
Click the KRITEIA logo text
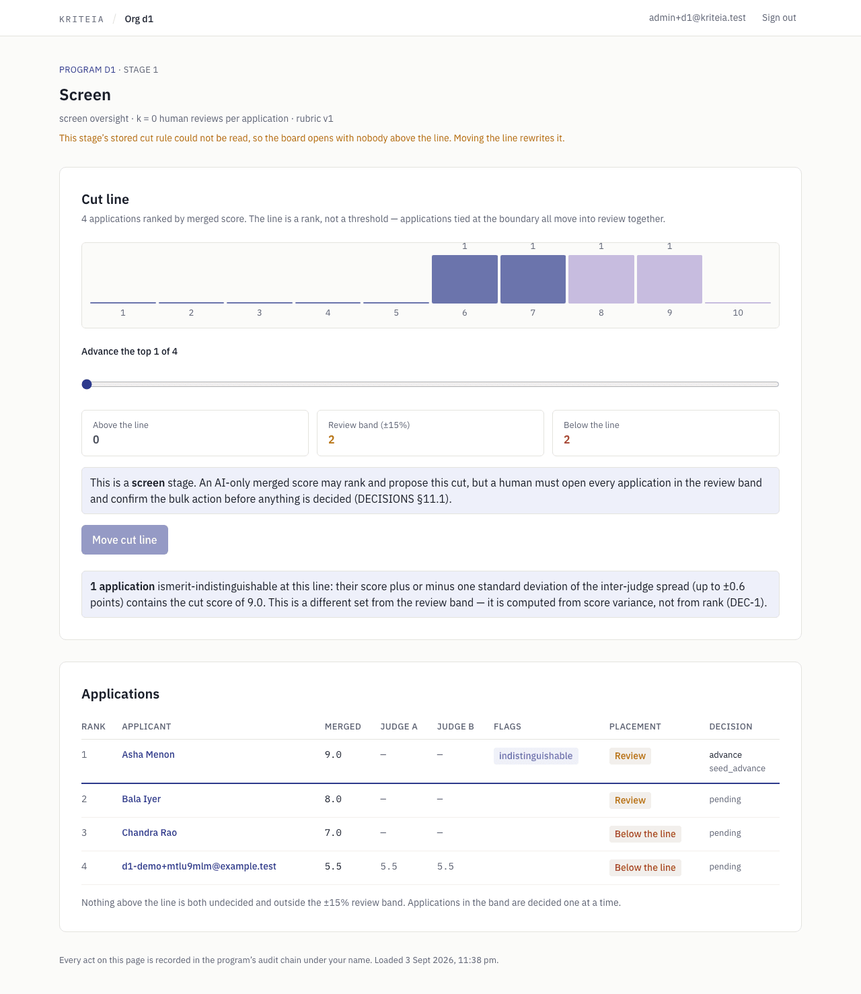click(81, 19)
